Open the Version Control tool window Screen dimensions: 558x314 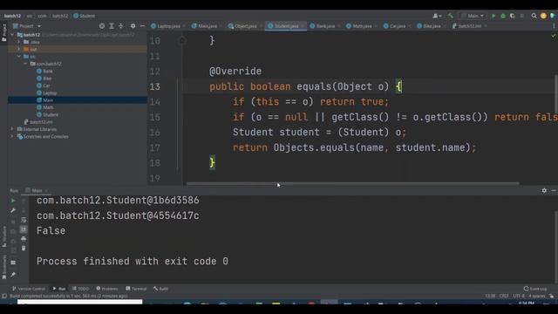click(29, 289)
